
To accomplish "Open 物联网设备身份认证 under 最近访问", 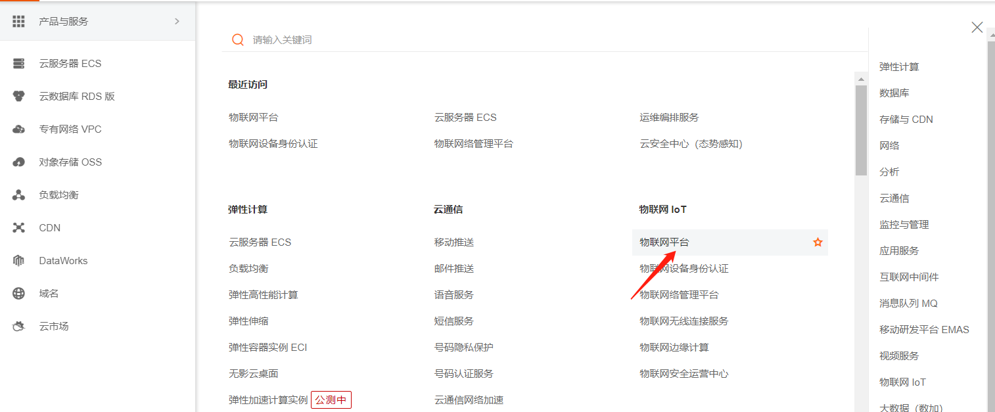I will (x=273, y=144).
